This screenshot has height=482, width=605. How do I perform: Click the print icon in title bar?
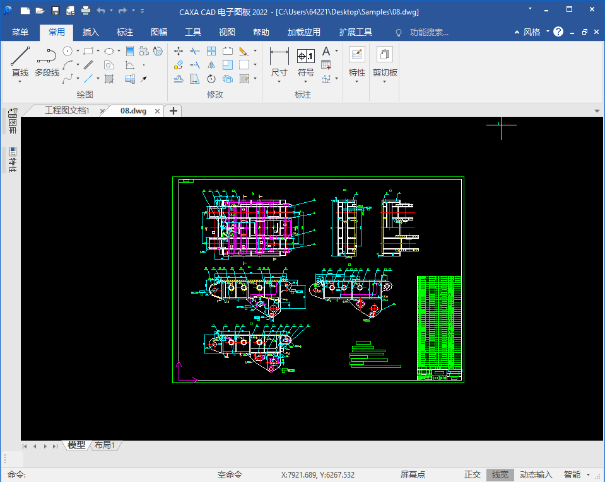[x=86, y=11]
